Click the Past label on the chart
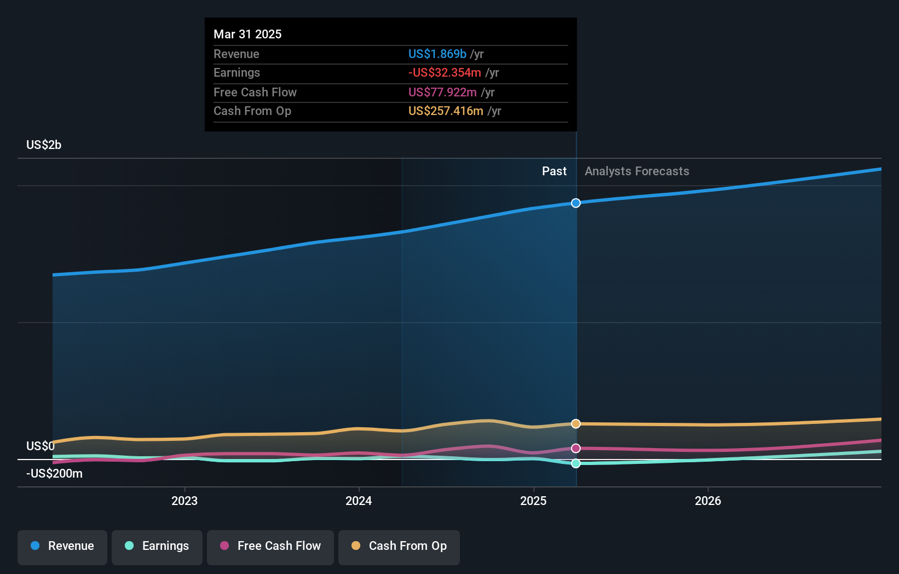This screenshot has width=899, height=574. [x=554, y=171]
